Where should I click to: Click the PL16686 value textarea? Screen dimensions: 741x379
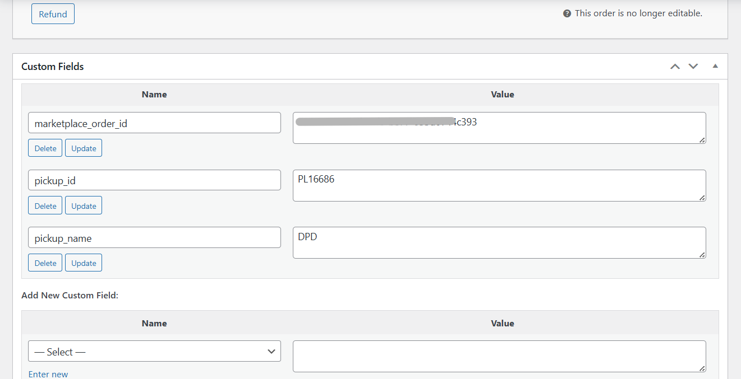click(499, 186)
